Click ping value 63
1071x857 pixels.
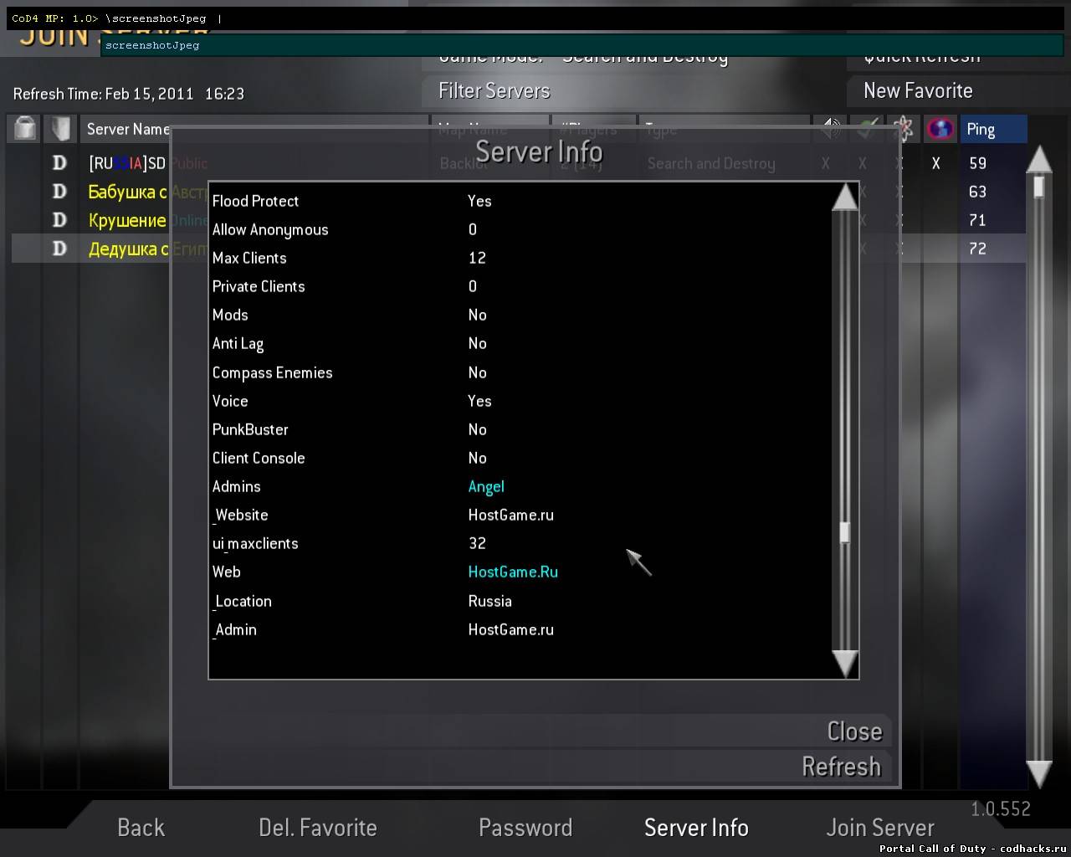coord(977,192)
